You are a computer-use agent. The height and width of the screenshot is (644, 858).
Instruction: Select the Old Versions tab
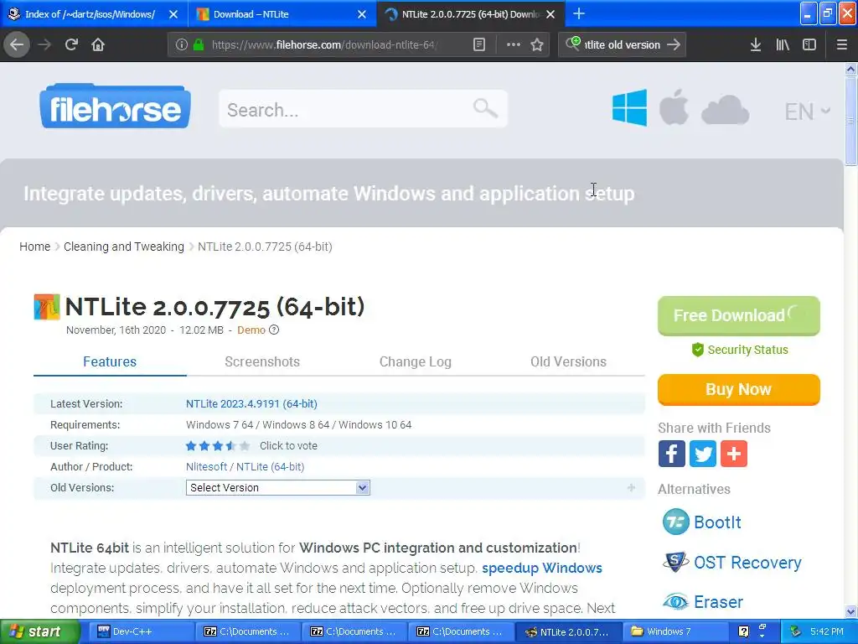coord(569,361)
